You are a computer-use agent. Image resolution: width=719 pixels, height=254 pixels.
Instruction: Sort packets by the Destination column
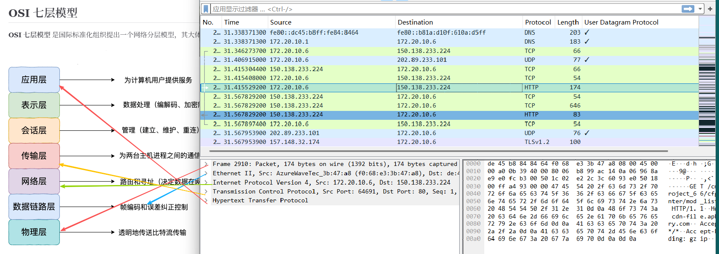pyautogui.click(x=458, y=22)
